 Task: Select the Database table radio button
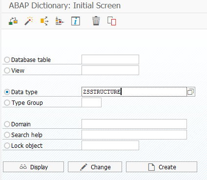(7, 60)
